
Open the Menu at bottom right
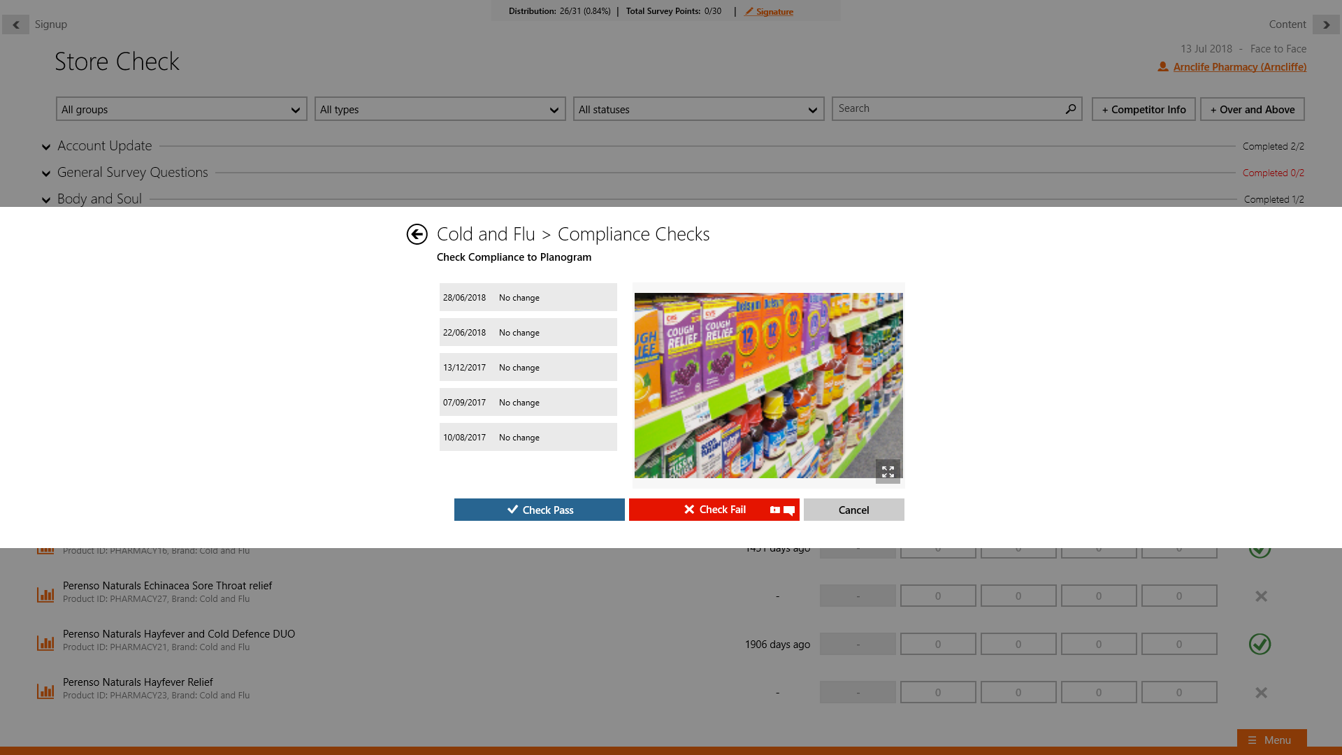[1271, 740]
